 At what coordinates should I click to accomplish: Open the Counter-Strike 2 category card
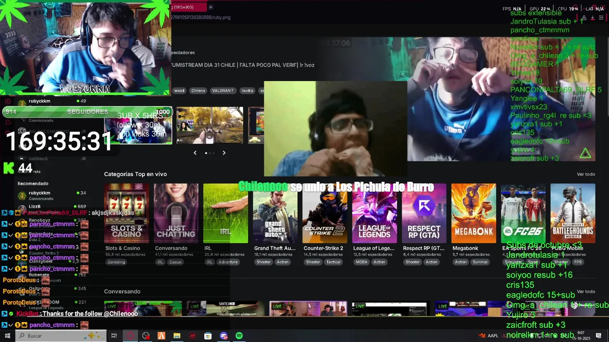(x=324, y=213)
